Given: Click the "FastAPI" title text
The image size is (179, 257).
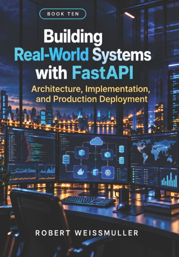Looking at the screenshot, I should point(103,72).
